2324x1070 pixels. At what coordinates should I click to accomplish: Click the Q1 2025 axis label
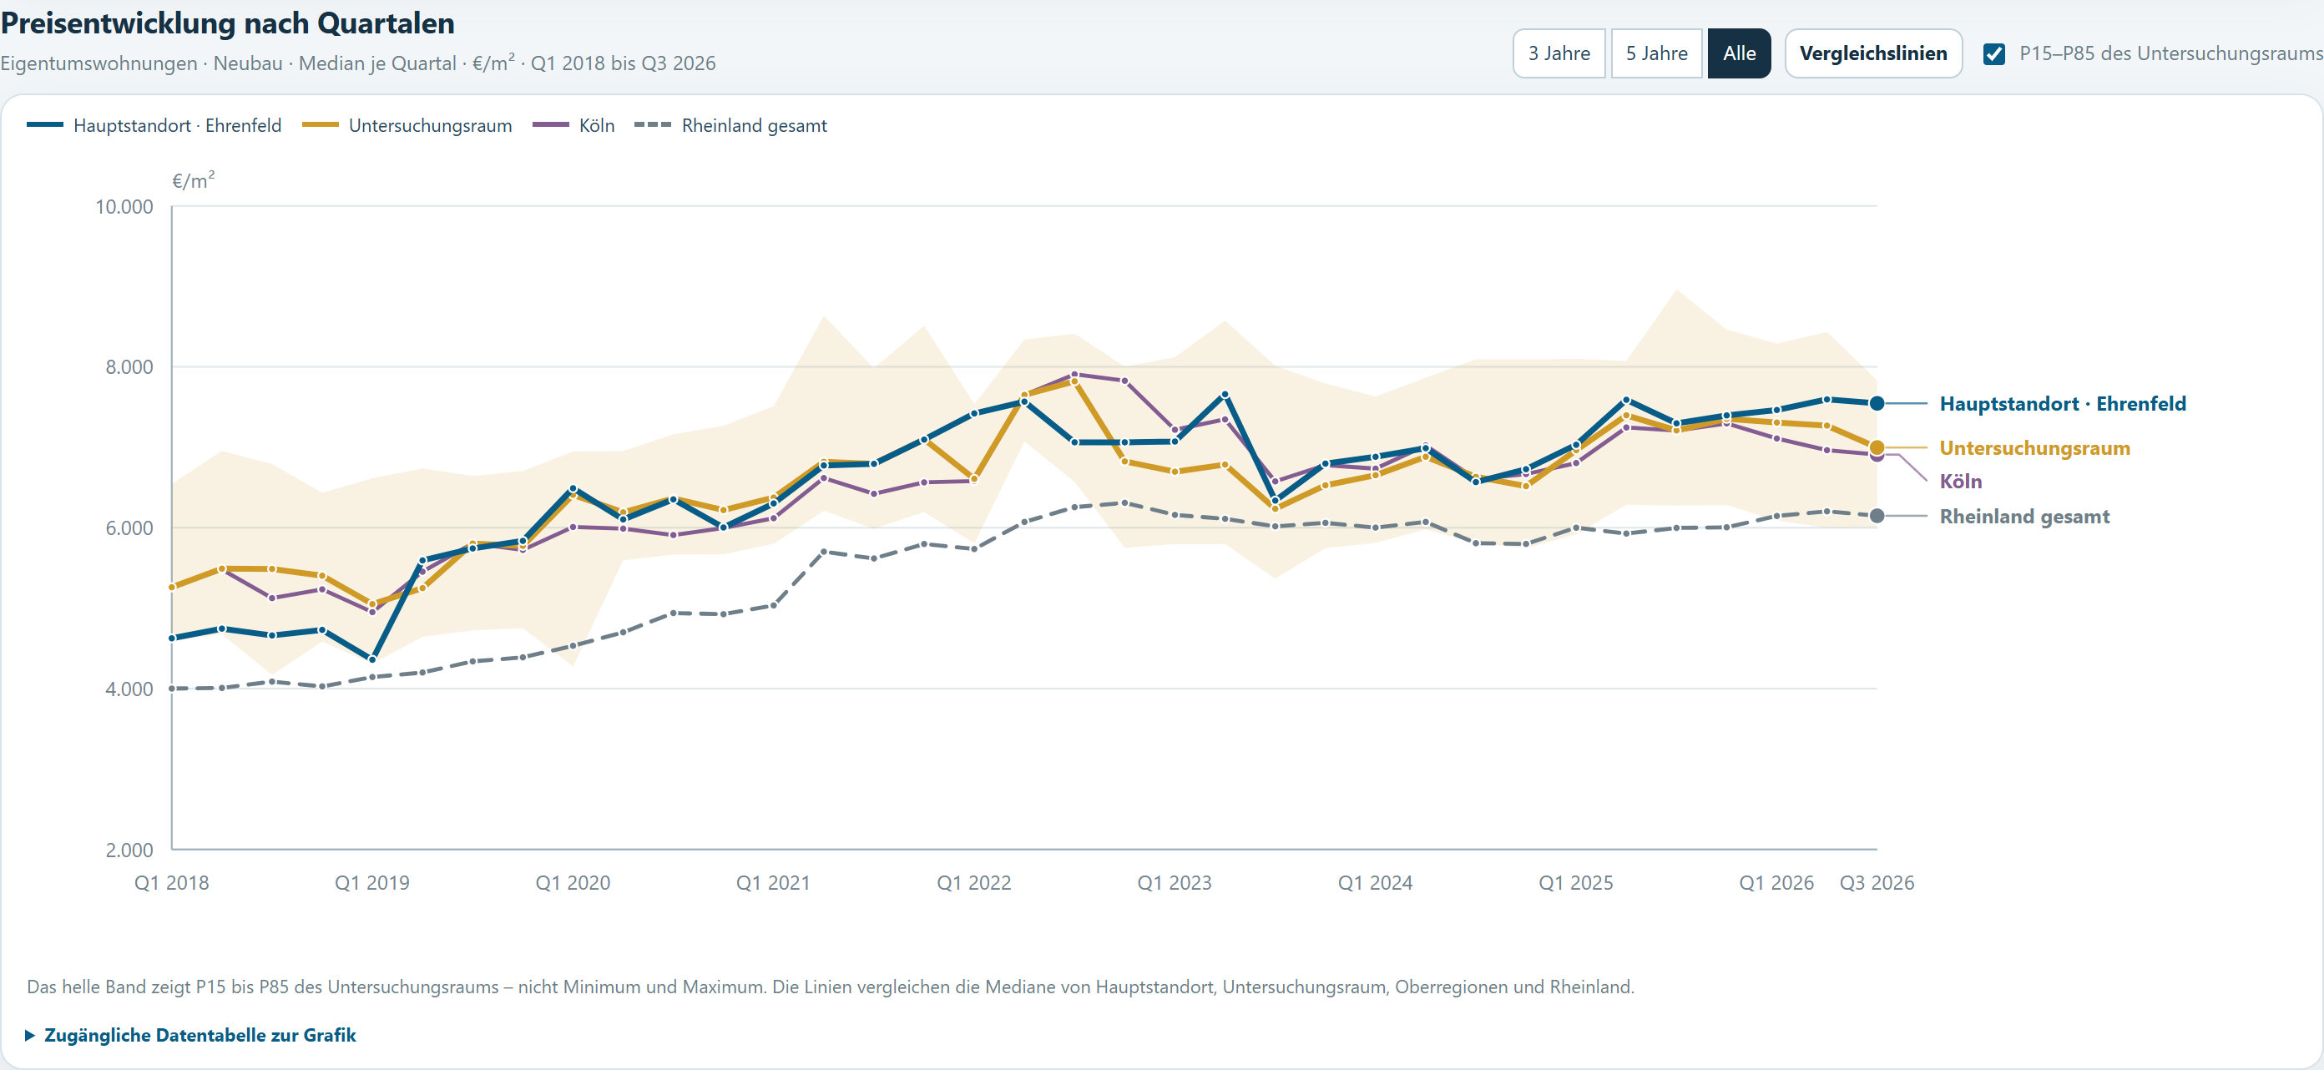1575,882
